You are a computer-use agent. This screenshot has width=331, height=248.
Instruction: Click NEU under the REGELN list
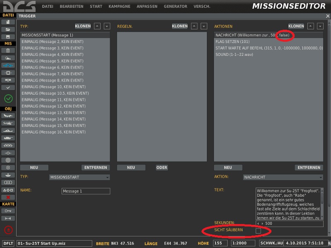click(131, 168)
